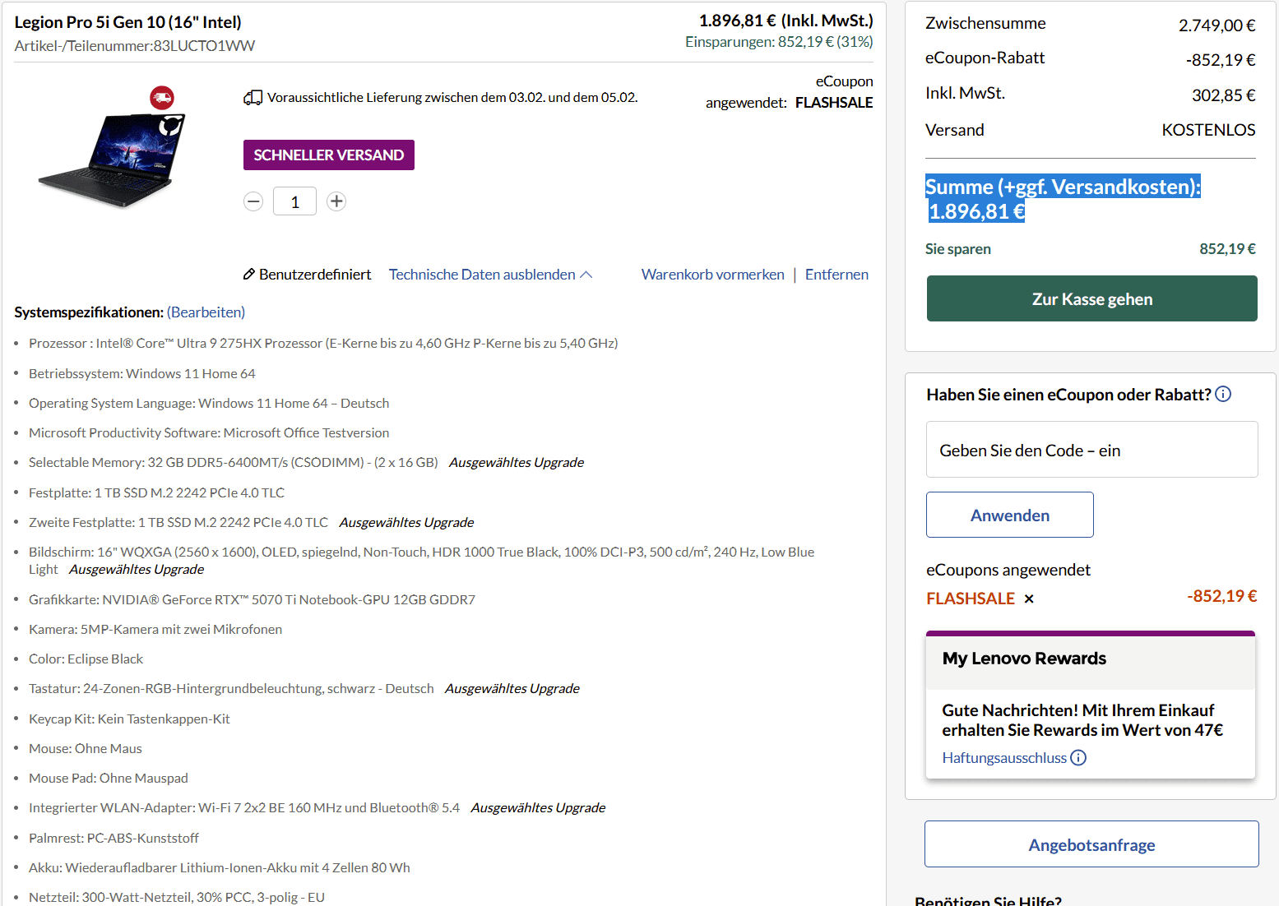The height and width of the screenshot is (906, 1279).
Task: Click the Artikel-/Teilenummer 83LUCTO1WW text
Action: pyautogui.click(x=134, y=46)
